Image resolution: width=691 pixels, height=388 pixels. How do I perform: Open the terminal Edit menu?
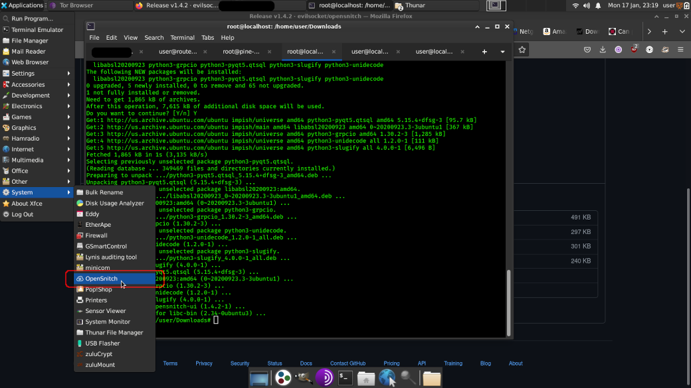(x=112, y=38)
